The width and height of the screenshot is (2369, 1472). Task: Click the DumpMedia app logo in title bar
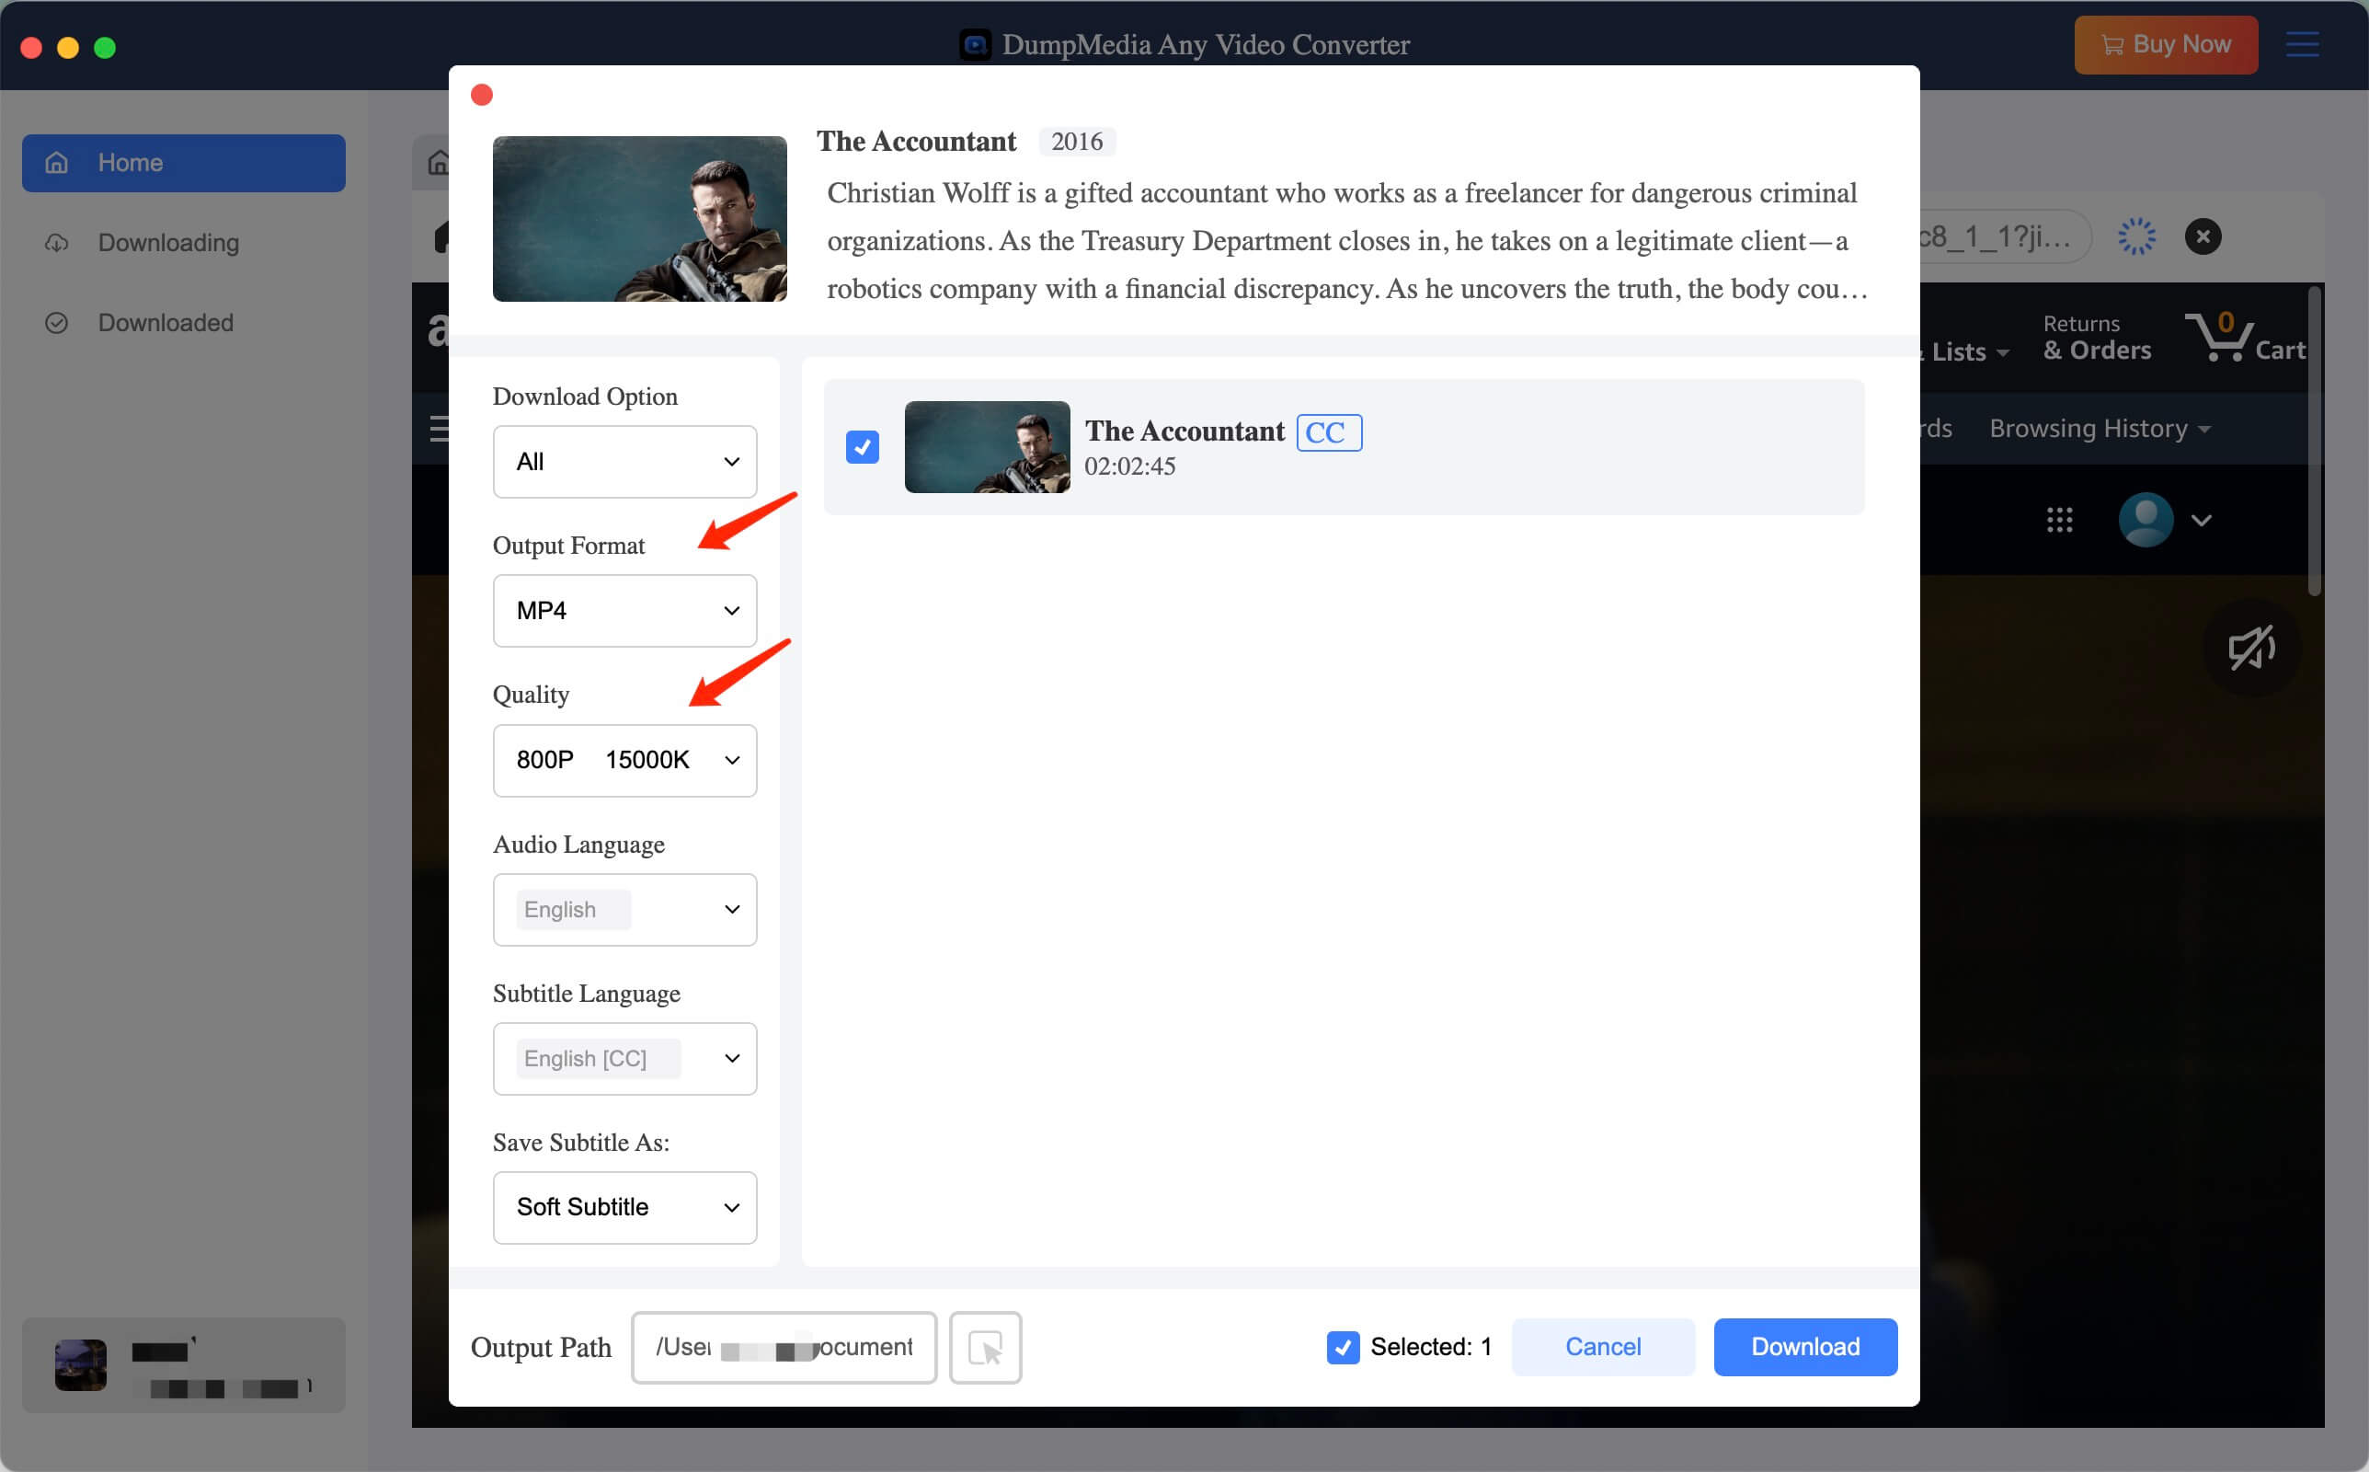tap(975, 45)
